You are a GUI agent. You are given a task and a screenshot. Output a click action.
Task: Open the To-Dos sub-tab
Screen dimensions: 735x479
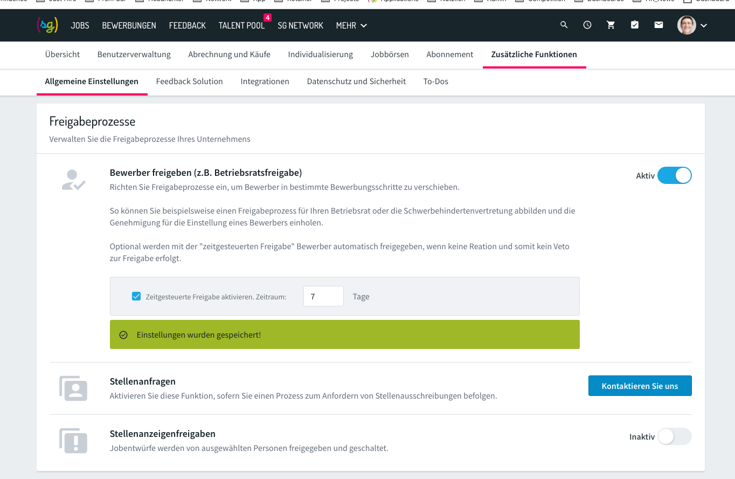pos(436,81)
